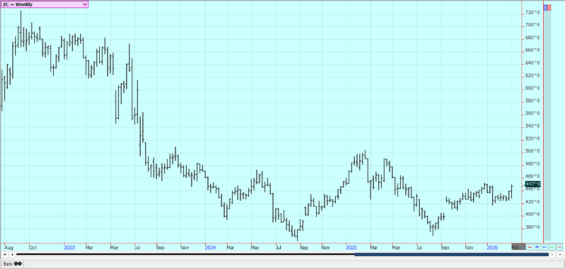Click the red arrow icon beside Mar
Image resolution: width=565 pixels, height=269 pixels.
tap(530, 247)
